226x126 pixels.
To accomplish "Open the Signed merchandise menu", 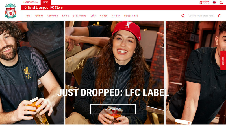I will pyautogui.click(x=104, y=16).
